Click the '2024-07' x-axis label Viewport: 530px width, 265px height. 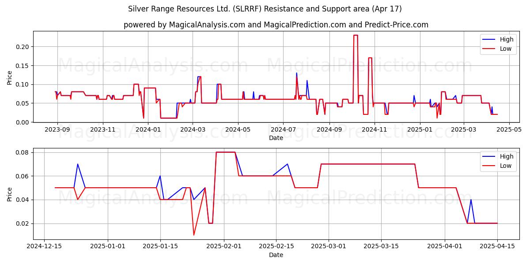click(283, 130)
